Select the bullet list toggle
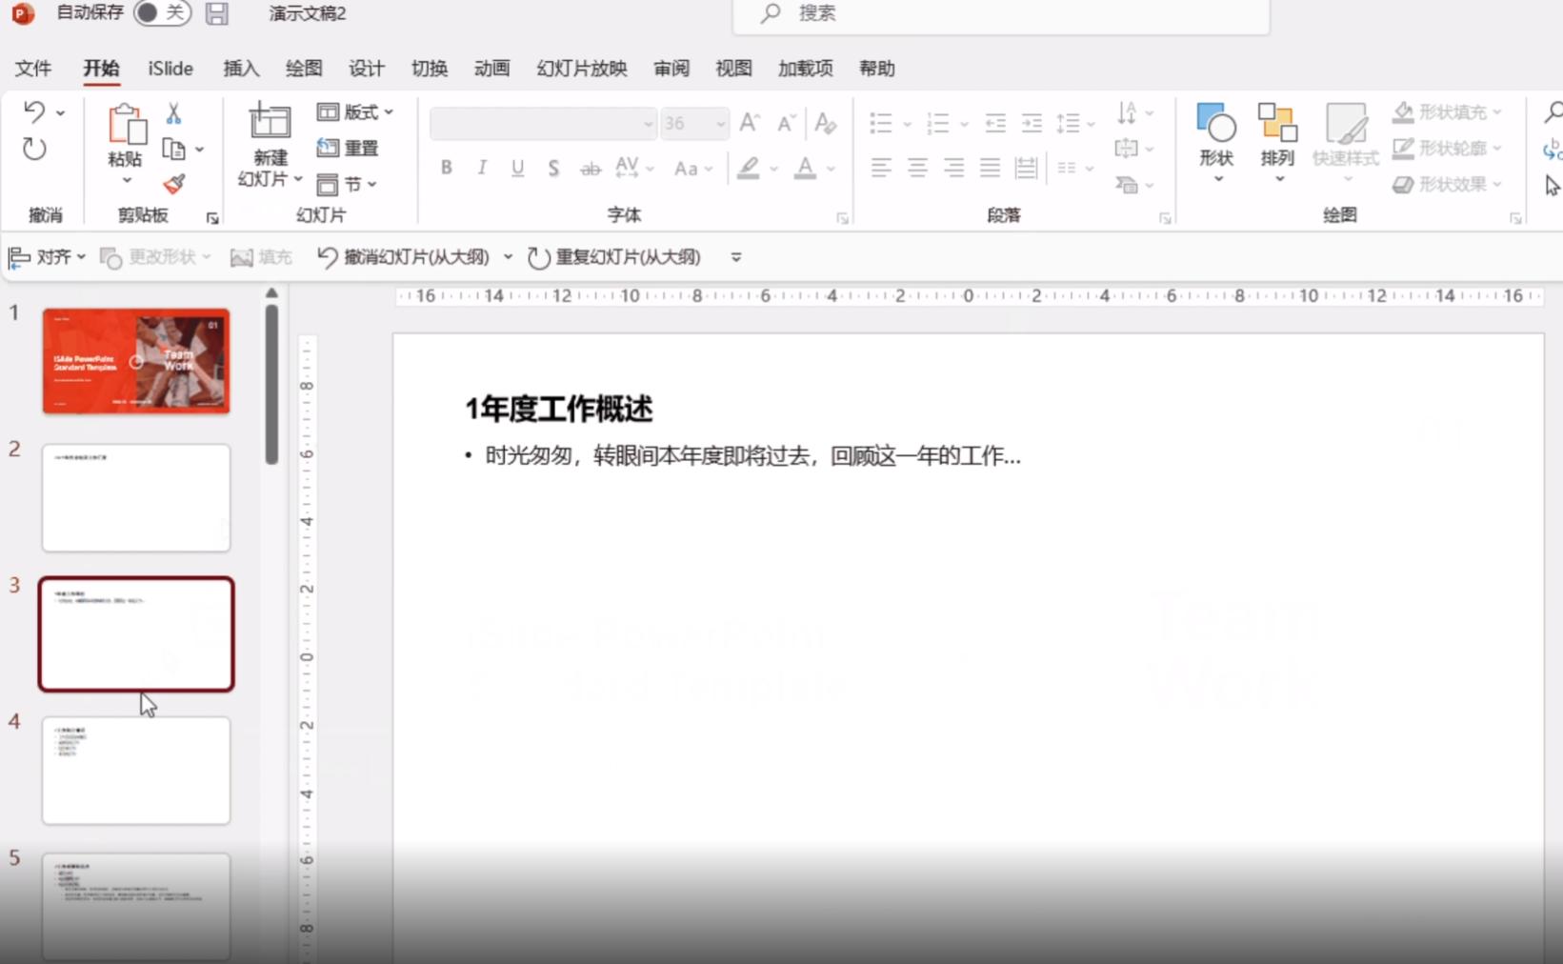The height and width of the screenshot is (964, 1563). click(882, 122)
